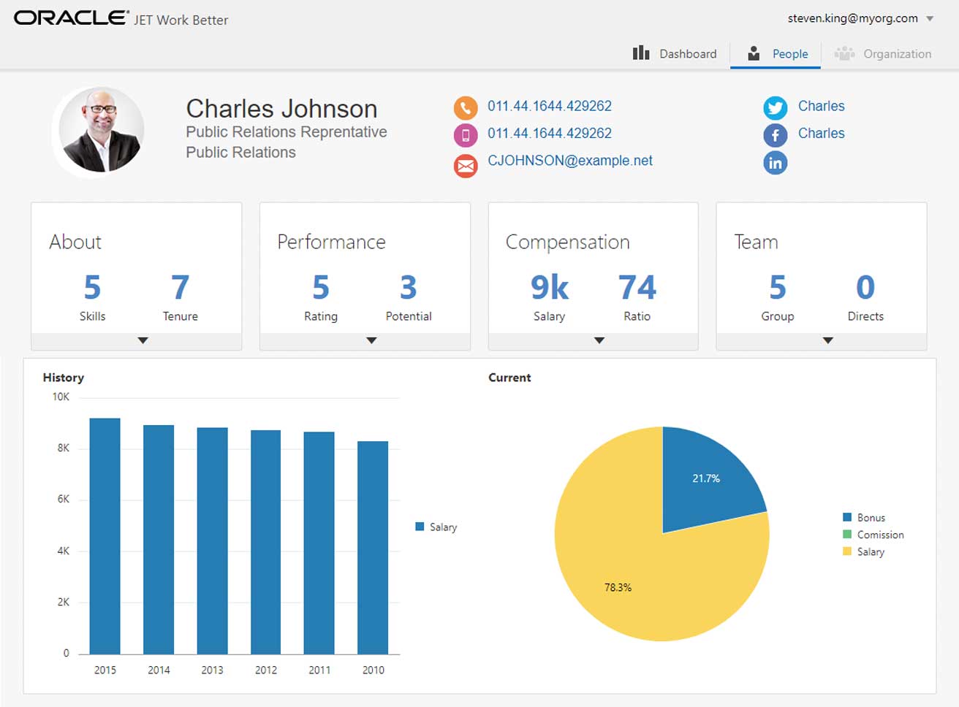The height and width of the screenshot is (707, 959).
Task: Click the orange phone icon
Action: coord(466,107)
